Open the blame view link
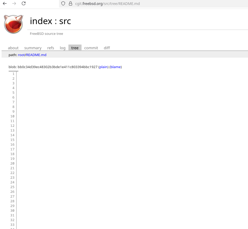The height and width of the screenshot is (229, 248). [116, 67]
